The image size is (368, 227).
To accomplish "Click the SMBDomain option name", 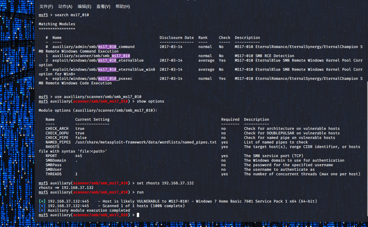I will pyautogui.click(x=56, y=160).
